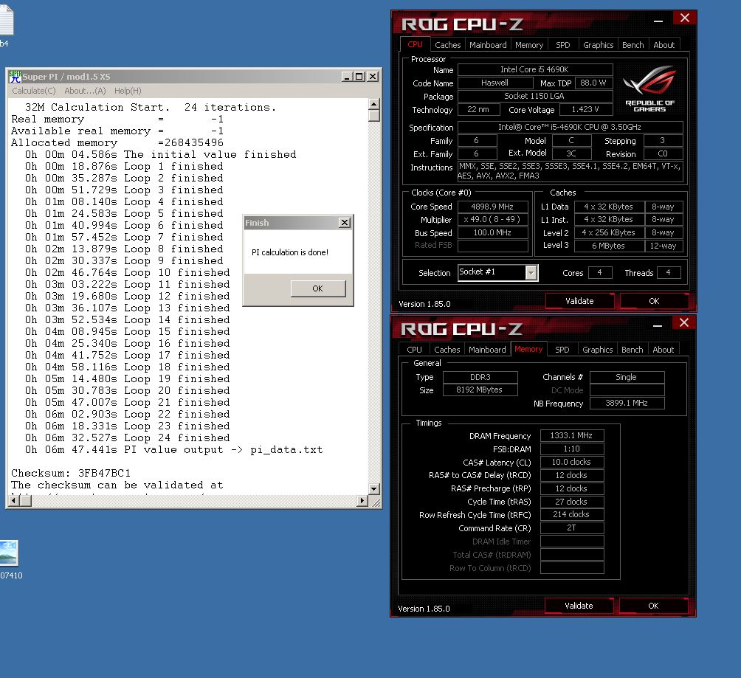
Task: Click Super PI vertical scrollbar down arrow
Action: pos(373,489)
